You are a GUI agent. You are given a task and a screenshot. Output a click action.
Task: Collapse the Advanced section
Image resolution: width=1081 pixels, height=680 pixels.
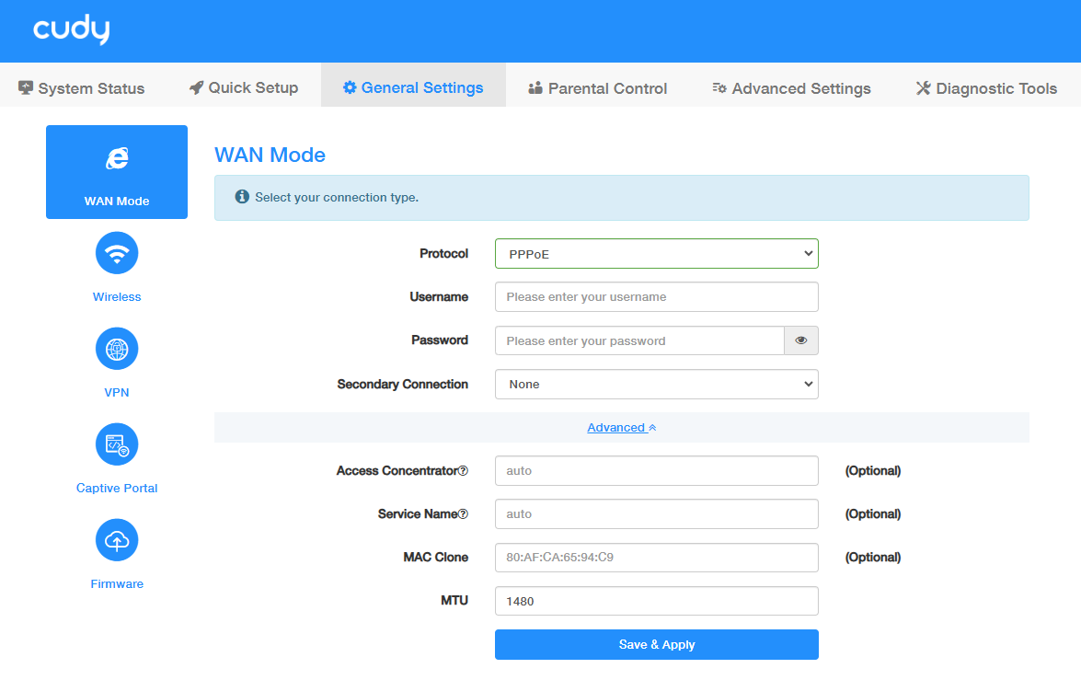(x=622, y=428)
